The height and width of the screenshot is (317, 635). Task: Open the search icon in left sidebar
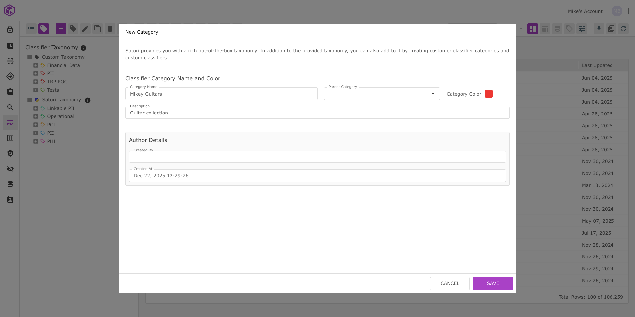(x=10, y=107)
